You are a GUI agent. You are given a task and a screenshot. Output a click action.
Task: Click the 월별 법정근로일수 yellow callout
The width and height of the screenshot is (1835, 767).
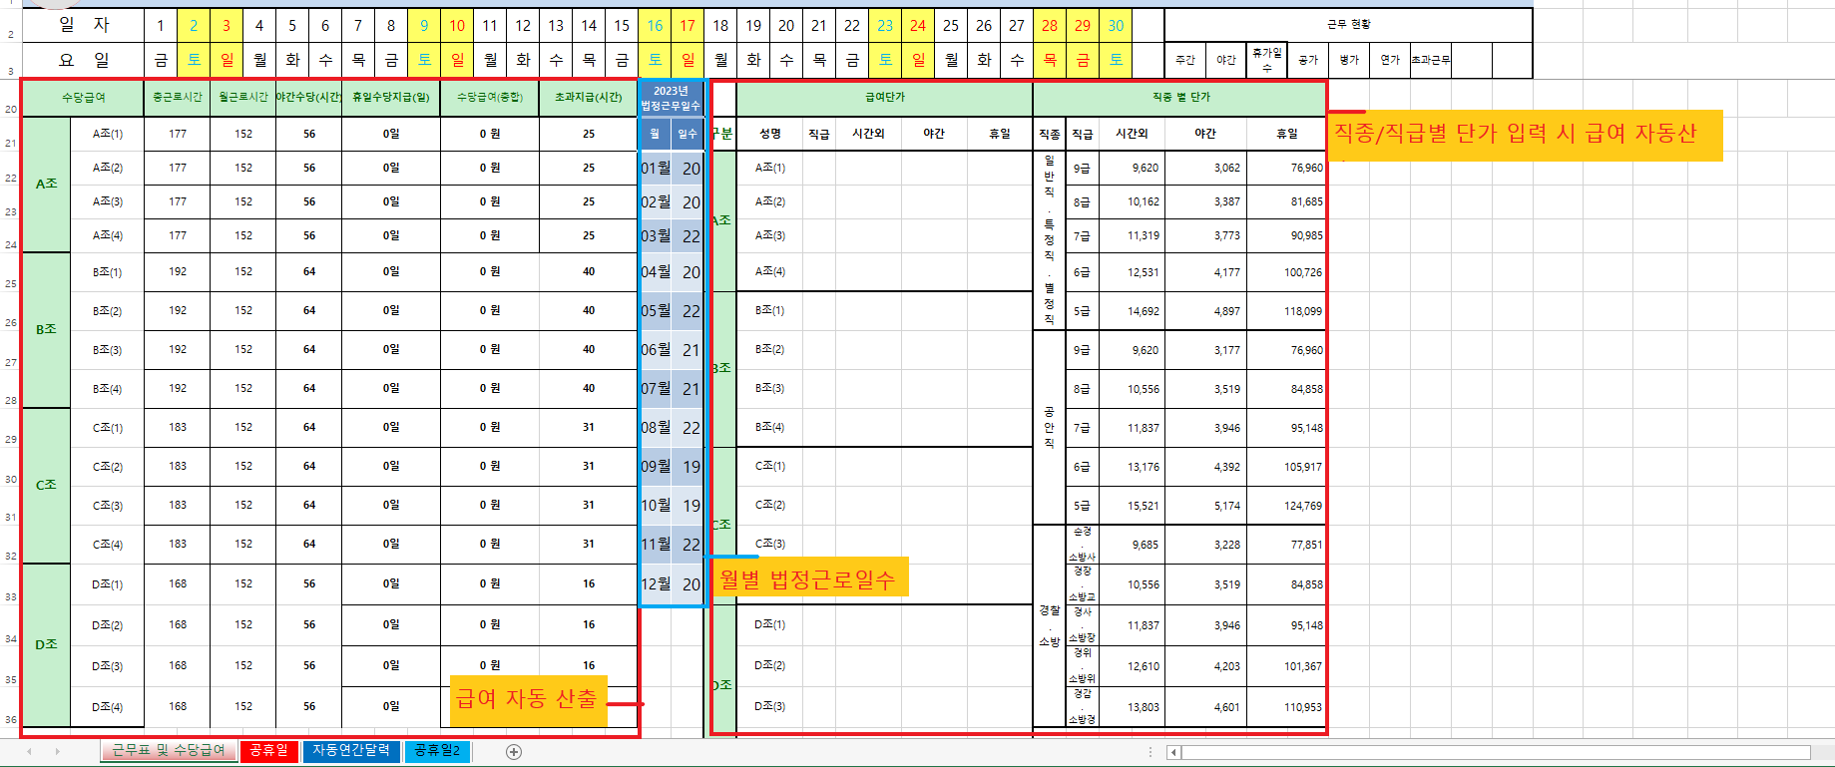(808, 579)
